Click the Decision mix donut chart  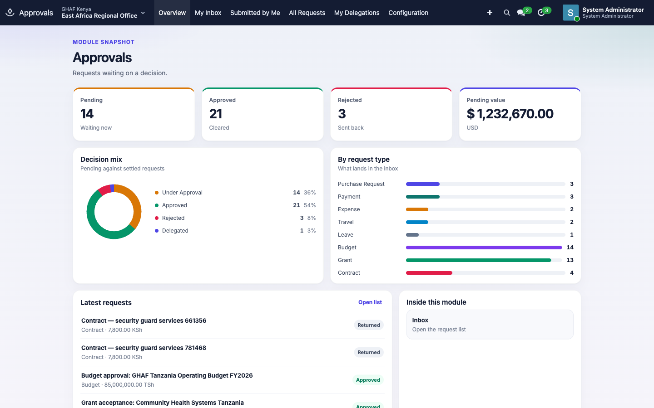pos(114,212)
